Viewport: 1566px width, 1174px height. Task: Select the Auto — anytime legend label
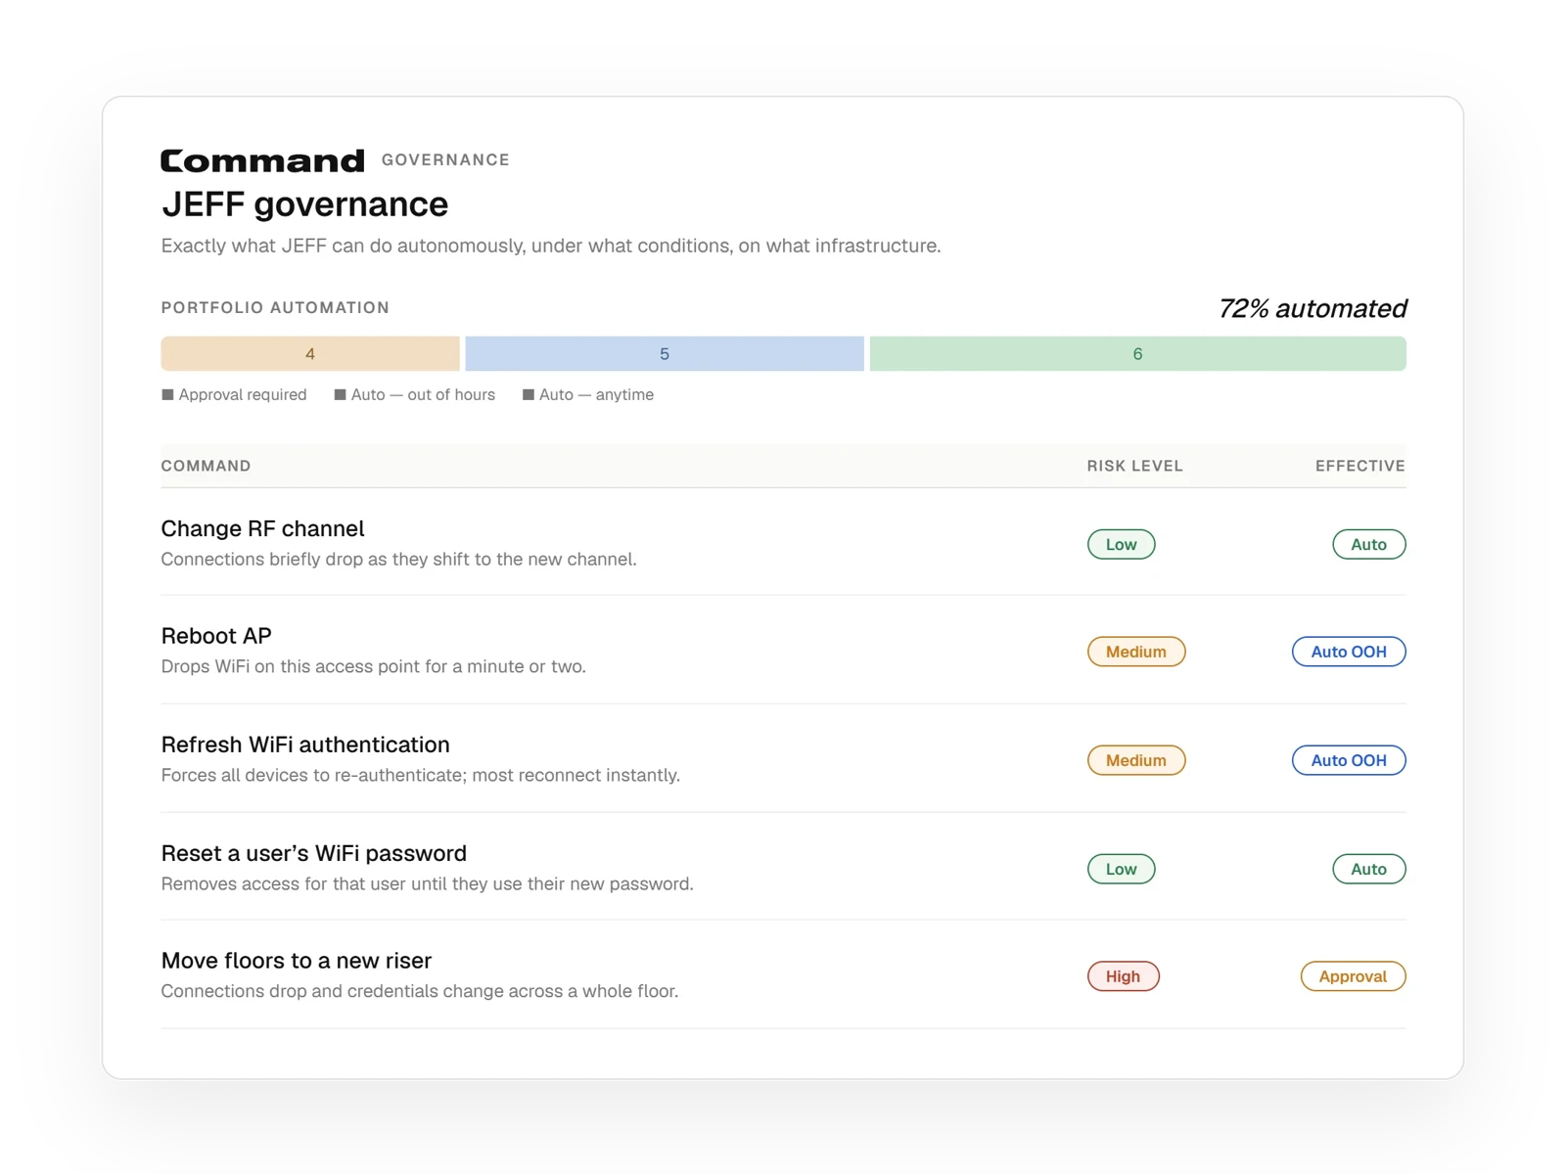click(x=596, y=394)
